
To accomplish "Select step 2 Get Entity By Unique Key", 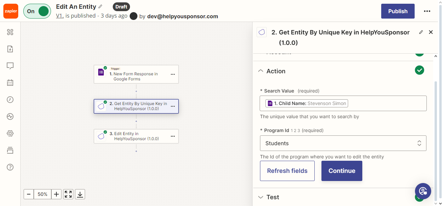I will (x=136, y=106).
